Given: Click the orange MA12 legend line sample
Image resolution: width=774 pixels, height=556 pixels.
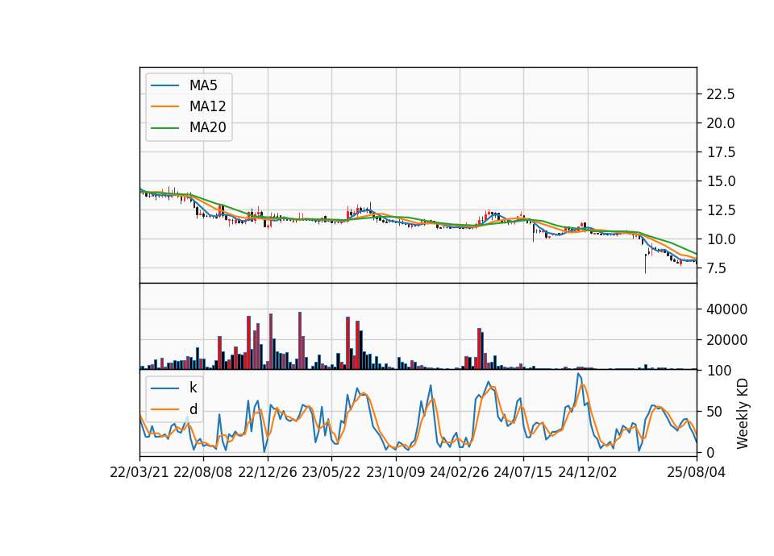Looking at the screenshot, I should point(164,106).
